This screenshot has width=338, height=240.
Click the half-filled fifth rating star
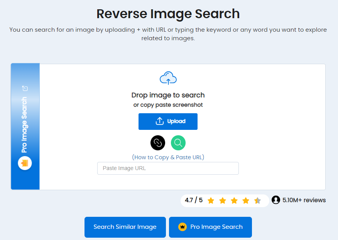point(257,201)
